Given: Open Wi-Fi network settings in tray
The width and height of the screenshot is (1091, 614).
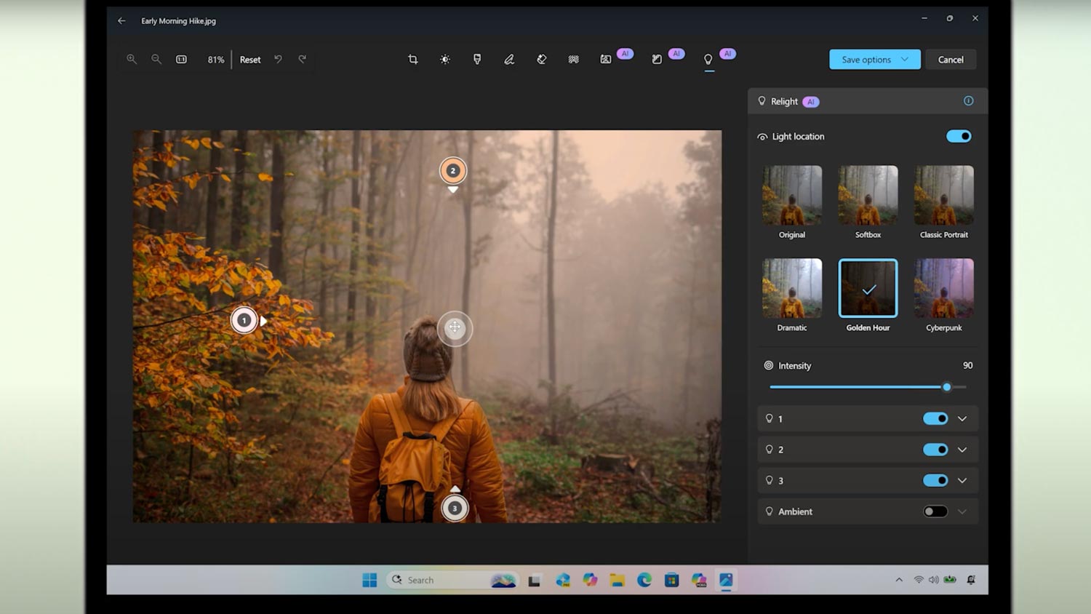Looking at the screenshot, I should 919,580.
